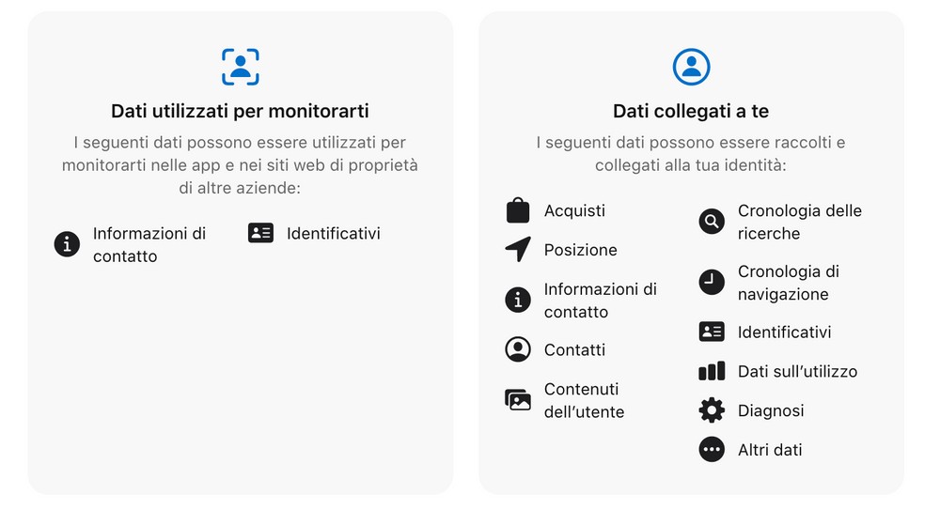Click the tracking face-scan icon above Dati utilizzati
Screen dimensions: 940x510
click(241, 67)
